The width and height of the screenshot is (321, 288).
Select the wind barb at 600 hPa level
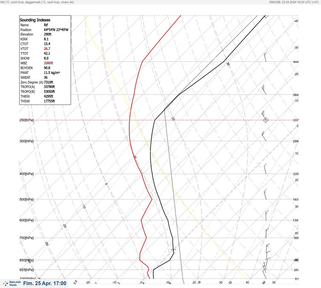267,216
